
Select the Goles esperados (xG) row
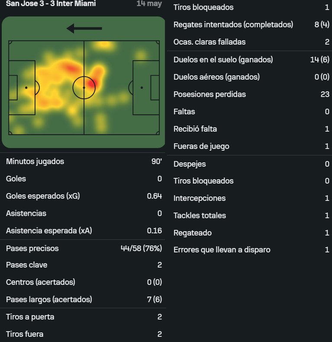tap(84, 196)
